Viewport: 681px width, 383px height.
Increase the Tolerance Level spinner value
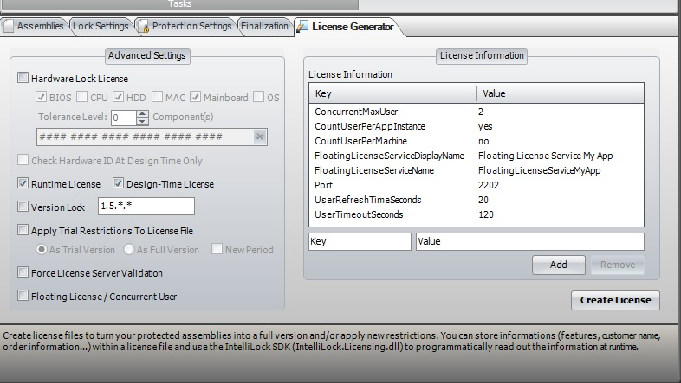pos(143,113)
